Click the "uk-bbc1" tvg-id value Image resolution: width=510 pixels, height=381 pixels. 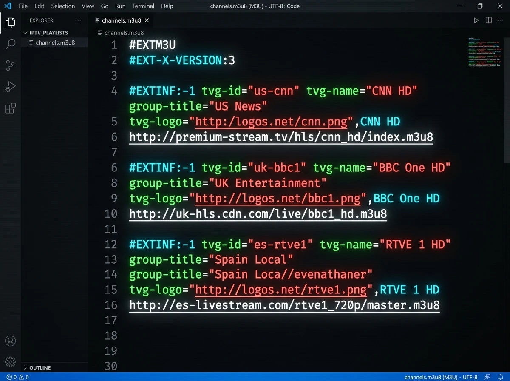277,168
